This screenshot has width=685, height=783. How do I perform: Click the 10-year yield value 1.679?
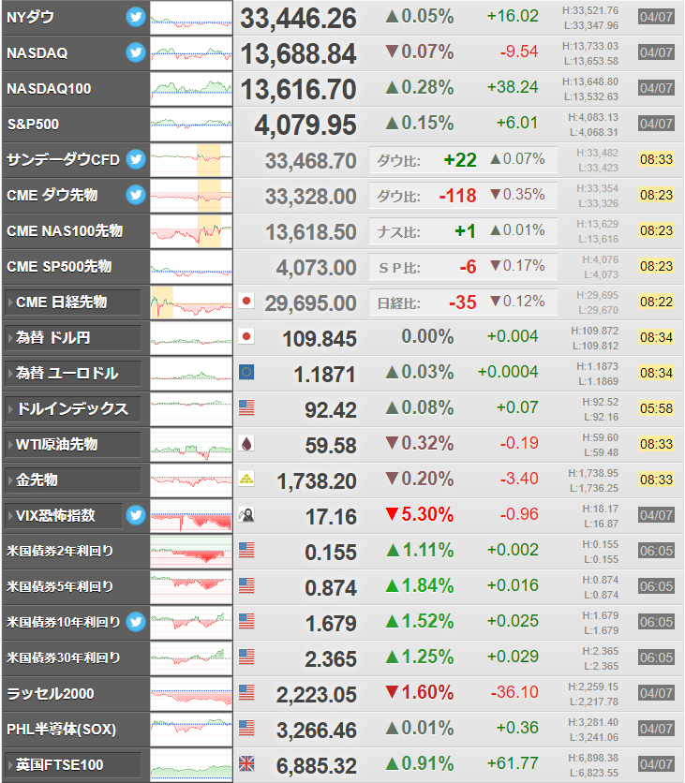click(x=331, y=624)
